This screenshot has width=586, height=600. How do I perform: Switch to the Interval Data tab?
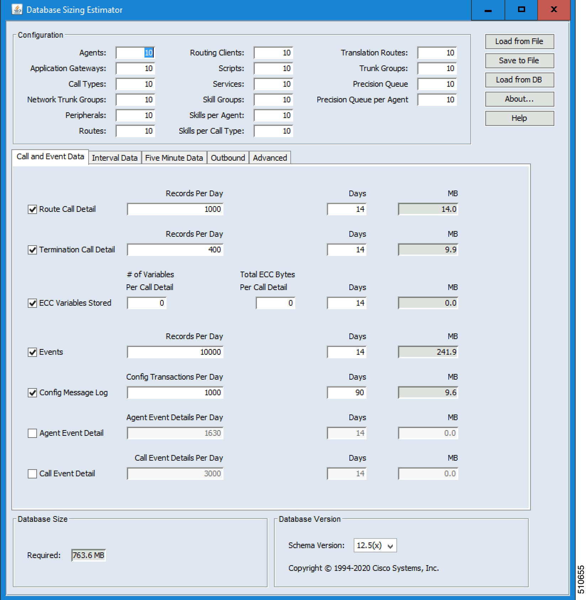pyautogui.click(x=115, y=158)
